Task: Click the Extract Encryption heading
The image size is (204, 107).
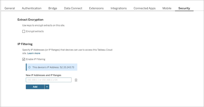Action: coord(30,19)
